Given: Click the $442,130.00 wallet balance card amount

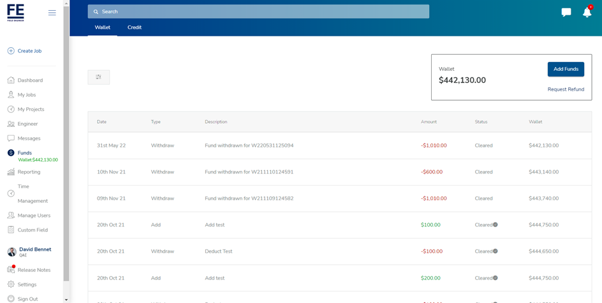Looking at the screenshot, I should click(462, 80).
